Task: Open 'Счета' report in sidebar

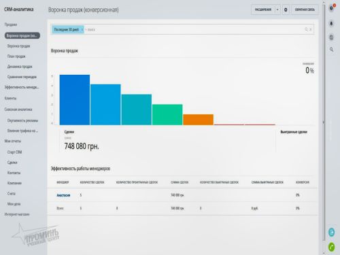Action: [x=12, y=193]
